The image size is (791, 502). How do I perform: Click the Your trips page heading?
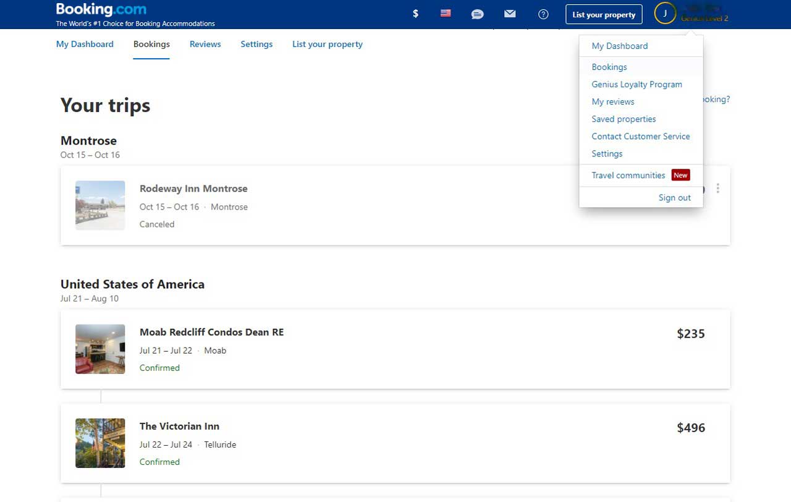(105, 105)
